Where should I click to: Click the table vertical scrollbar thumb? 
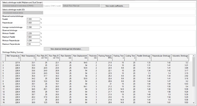click(193, 72)
